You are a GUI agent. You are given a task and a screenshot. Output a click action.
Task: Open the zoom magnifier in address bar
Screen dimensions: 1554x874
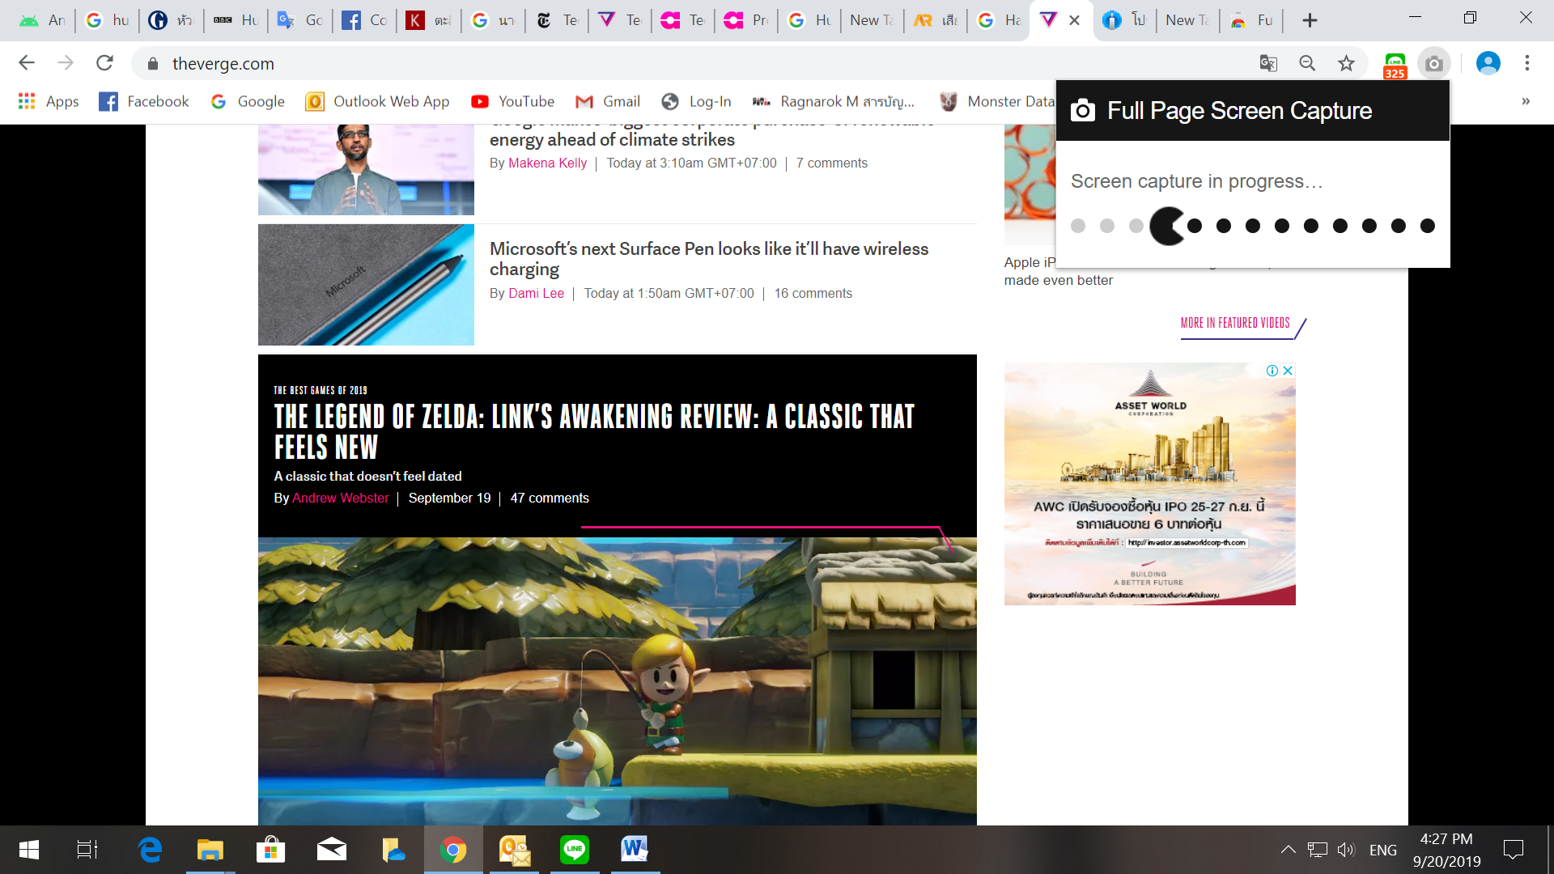1307,63
